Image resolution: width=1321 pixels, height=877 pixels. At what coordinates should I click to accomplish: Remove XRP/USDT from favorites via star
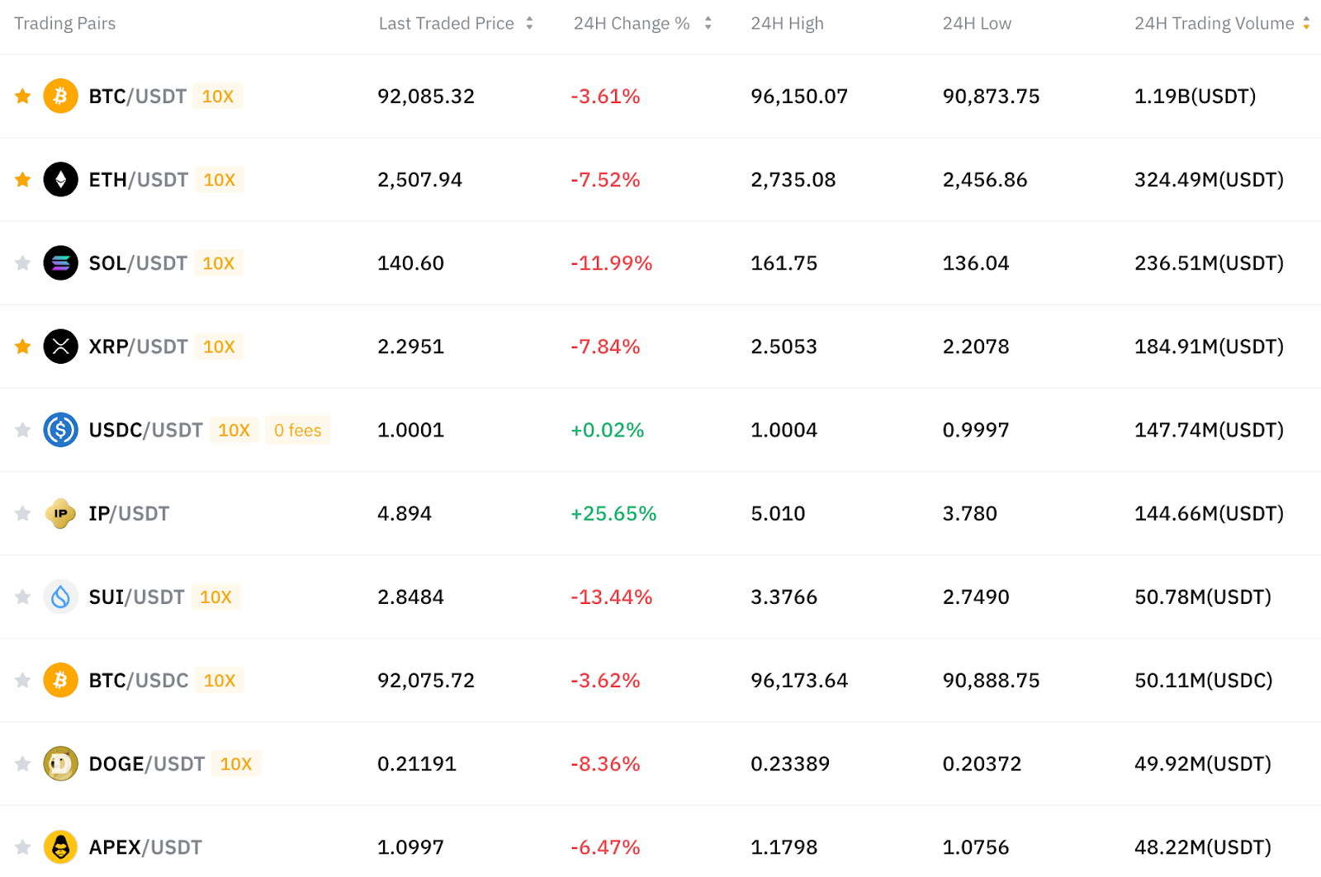pyautogui.click(x=23, y=347)
